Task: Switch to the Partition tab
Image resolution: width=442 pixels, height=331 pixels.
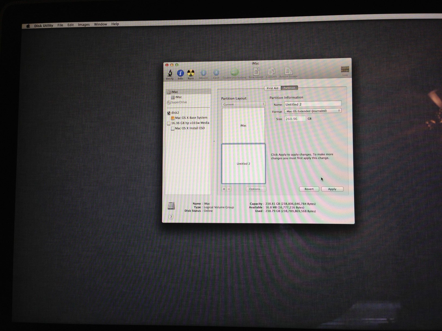Action: (289, 88)
